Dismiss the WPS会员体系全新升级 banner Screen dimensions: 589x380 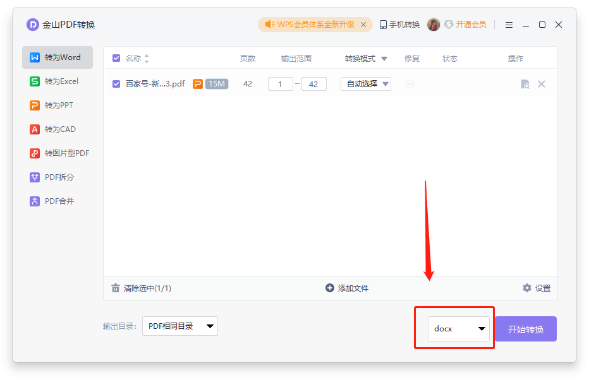pos(363,25)
